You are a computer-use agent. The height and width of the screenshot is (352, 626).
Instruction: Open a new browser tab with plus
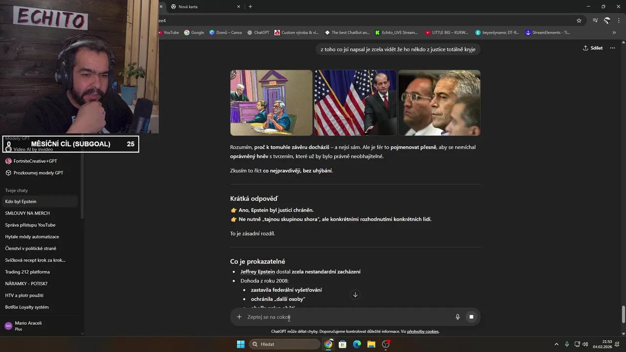click(250, 6)
